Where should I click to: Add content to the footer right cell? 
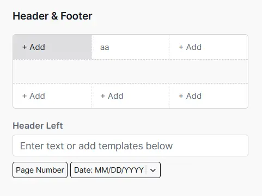[209, 96]
